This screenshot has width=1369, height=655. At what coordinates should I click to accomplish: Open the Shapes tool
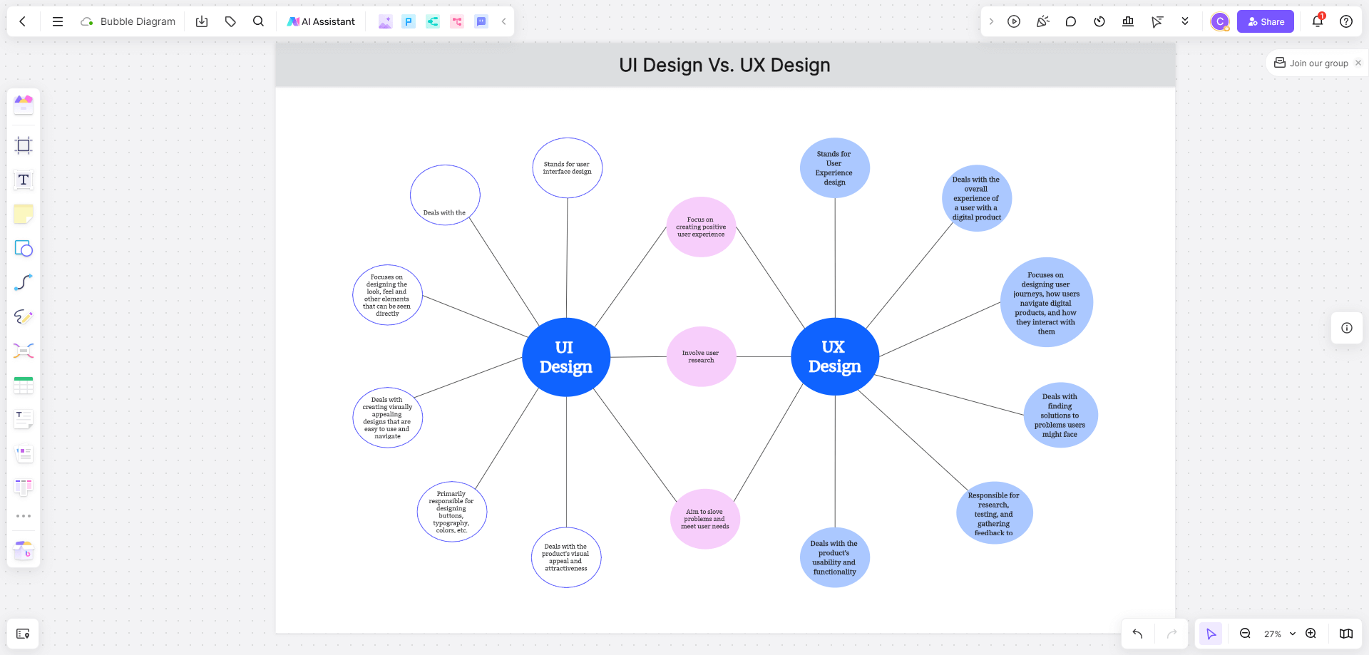tap(24, 249)
